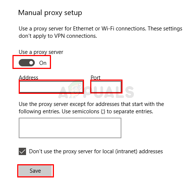Turn off the Use a proxy server switch
Image resolution: width=194 pixels, height=180 pixels.
(x=27, y=63)
